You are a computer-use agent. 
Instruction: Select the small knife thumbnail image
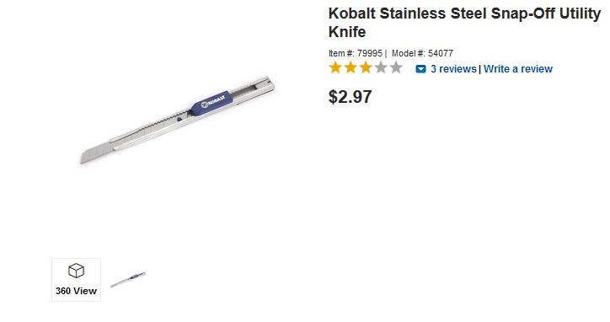click(x=128, y=280)
